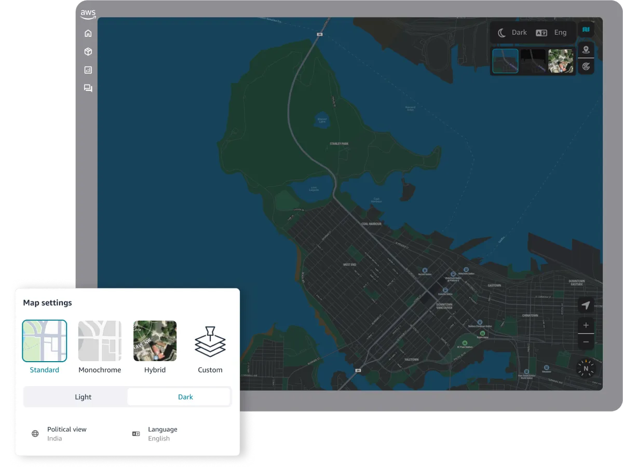Select the Home icon in the sidebar
Viewport: 623px width, 467px height.
click(88, 33)
